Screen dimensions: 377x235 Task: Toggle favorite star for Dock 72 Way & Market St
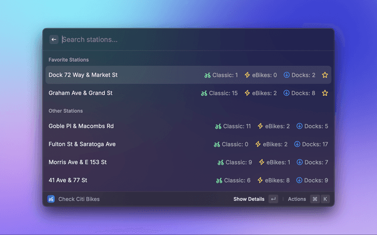point(325,75)
